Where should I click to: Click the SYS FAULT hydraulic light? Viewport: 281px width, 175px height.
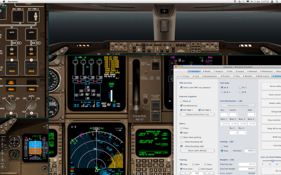tap(11, 82)
